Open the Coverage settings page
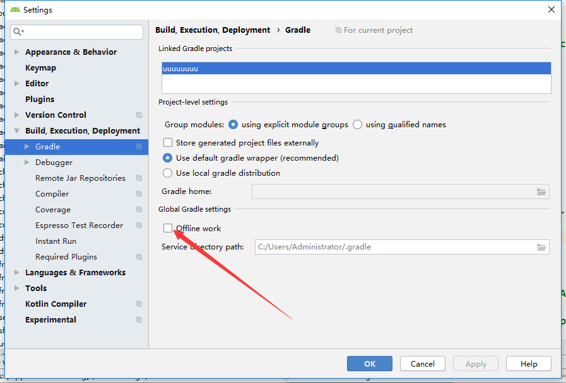566x383 pixels. (53, 210)
